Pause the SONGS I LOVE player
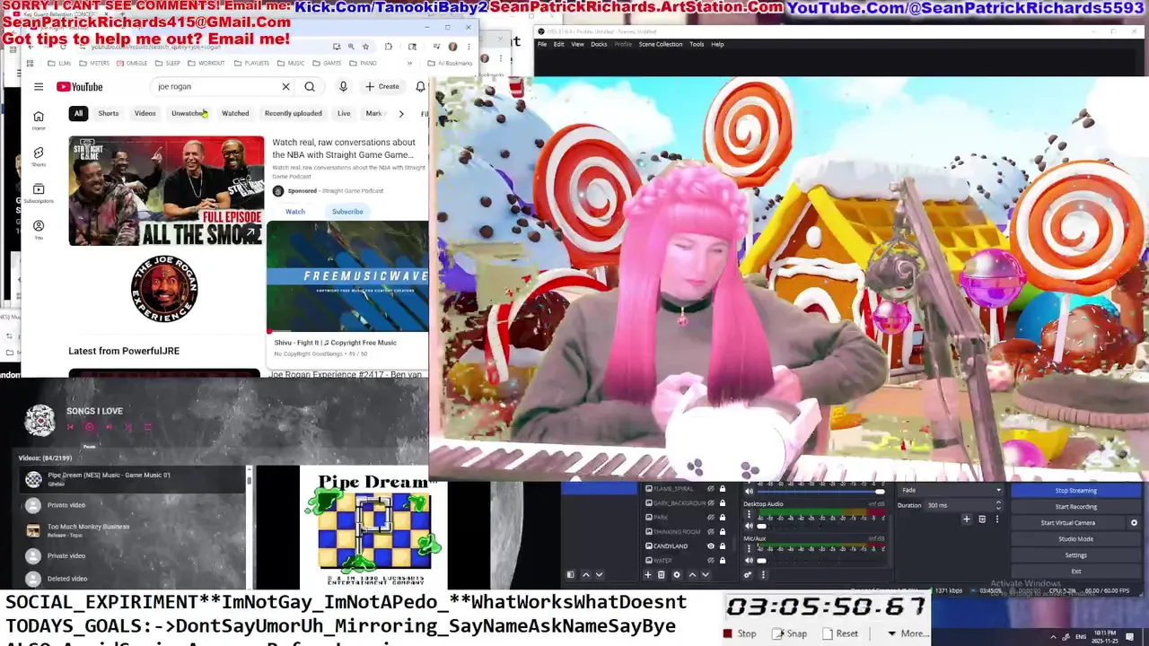This screenshot has height=646, width=1149. [x=90, y=427]
